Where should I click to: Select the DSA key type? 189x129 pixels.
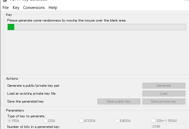click(x=46, y=121)
